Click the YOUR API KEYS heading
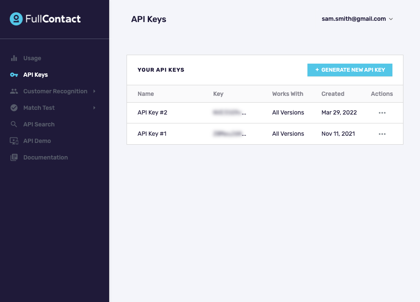420x302 pixels. click(161, 70)
